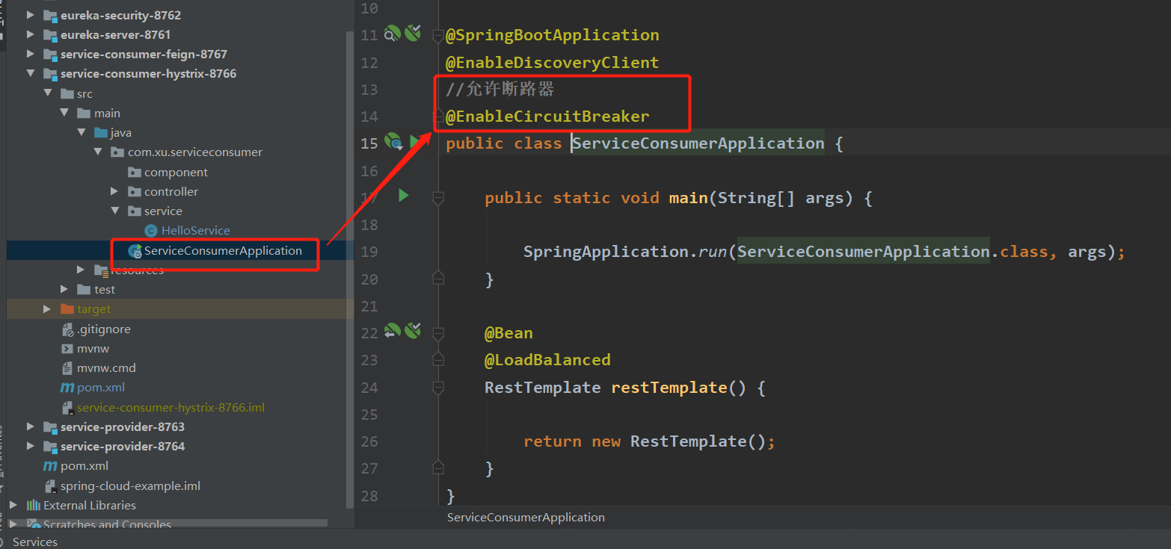This screenshot has width=1171, height=549.
Task: Click the @EnableCircuitBreaker annotation
Action: (547, 117)
